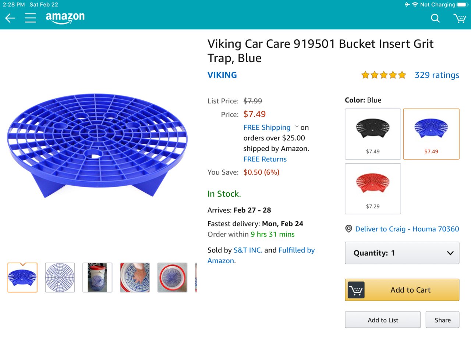The width and height of the screenshot is (471, 353).
Task: Open the 329 ratings link
Action: 437,75
